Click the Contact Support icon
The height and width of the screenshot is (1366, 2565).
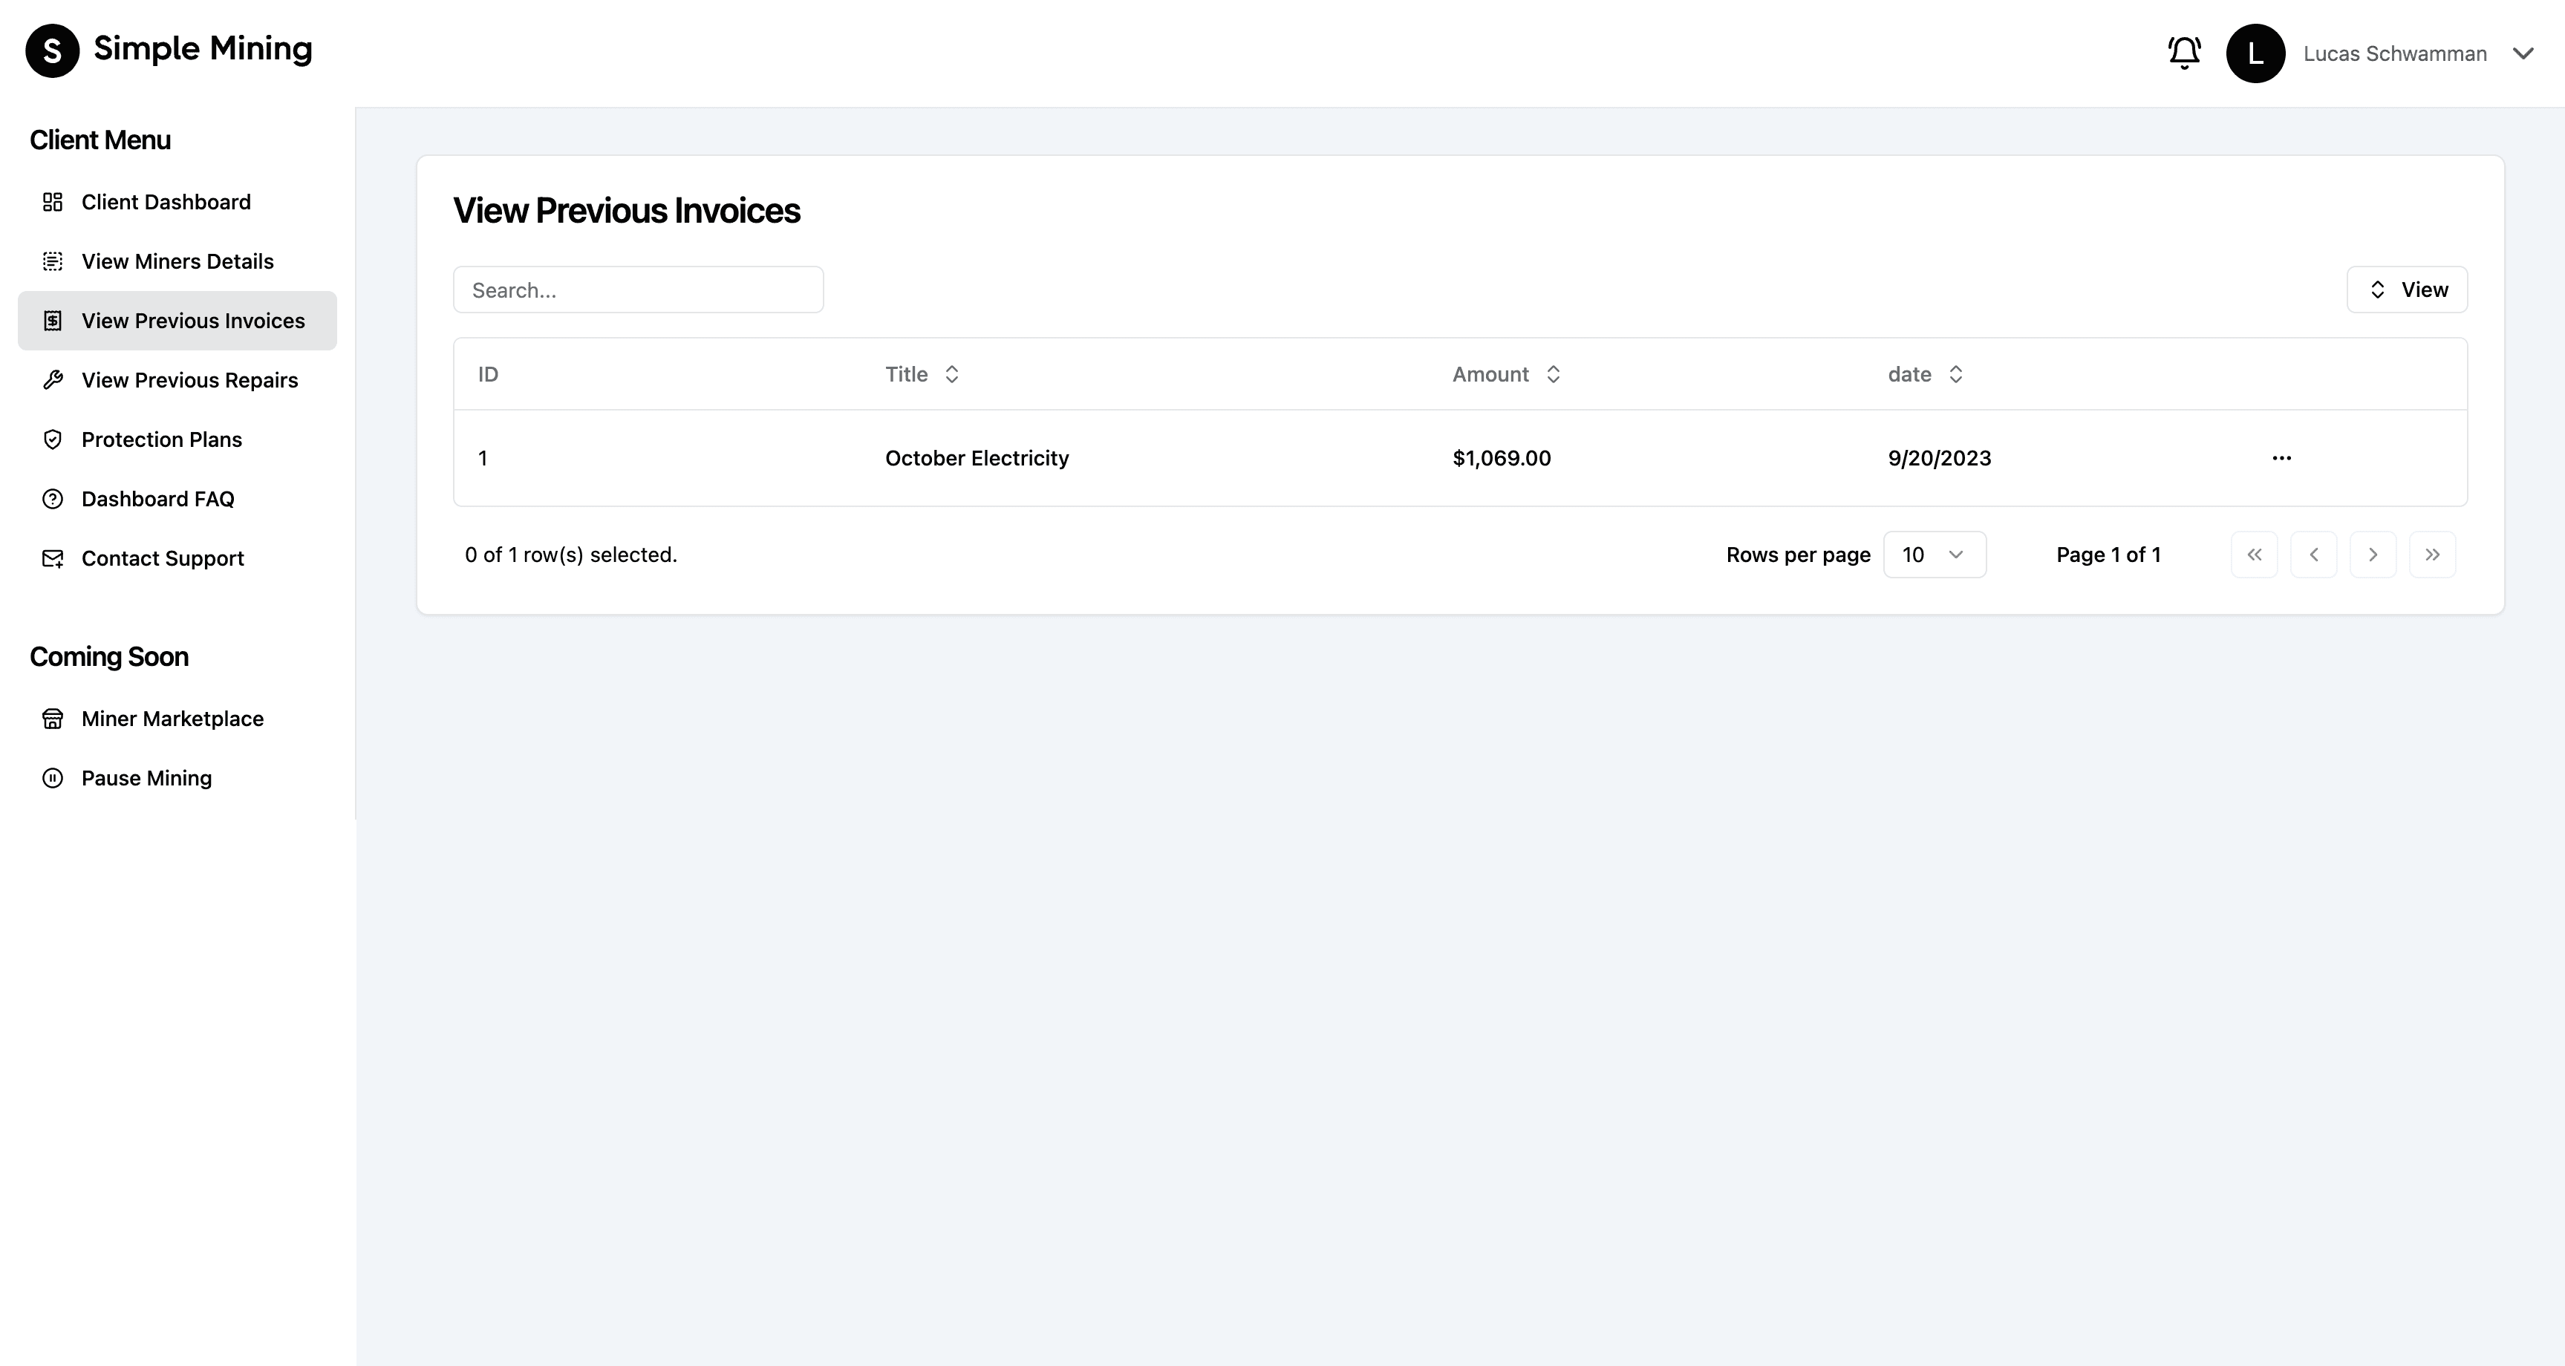coord(53,558)
